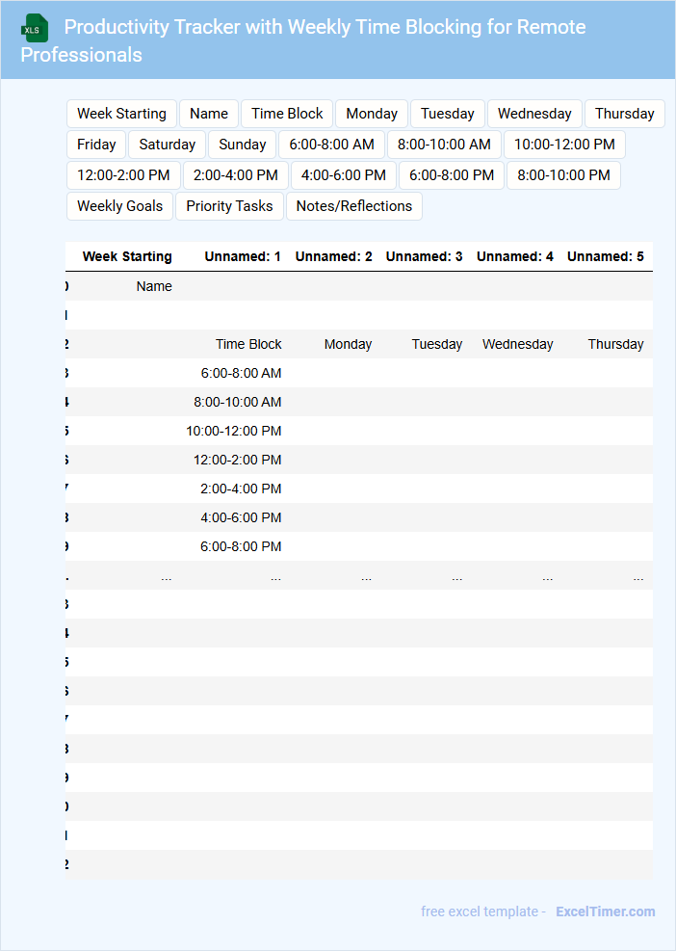Pick the Wednesday tag

pyautogui.click(x=534, y=114)
